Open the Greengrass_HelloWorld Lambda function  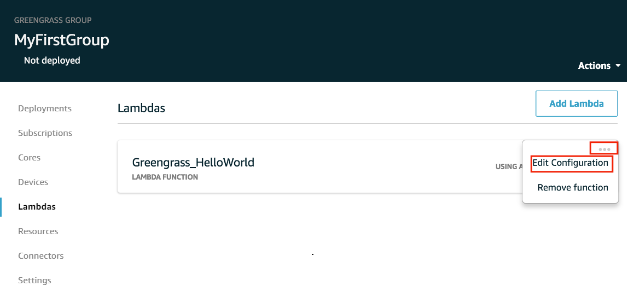(x=193, y=162)
